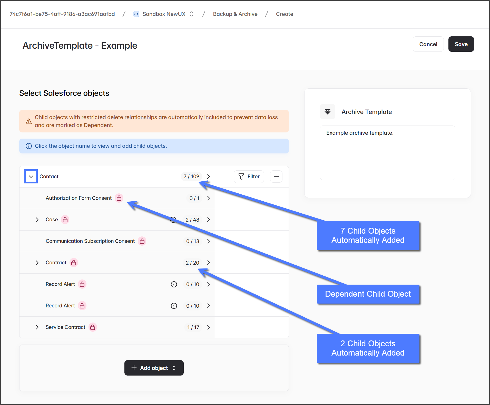Expand the Service Contract child object
The width and height of the screenshot is (490, 405).
click(37, 327)
